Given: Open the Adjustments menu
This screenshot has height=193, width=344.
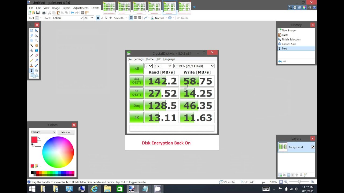Looking at the screenshot, I should pos(81,8).
